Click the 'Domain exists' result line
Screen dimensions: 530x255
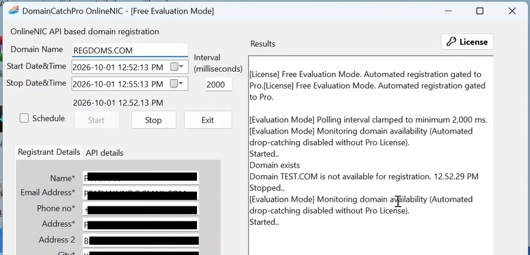click(274, 165)
